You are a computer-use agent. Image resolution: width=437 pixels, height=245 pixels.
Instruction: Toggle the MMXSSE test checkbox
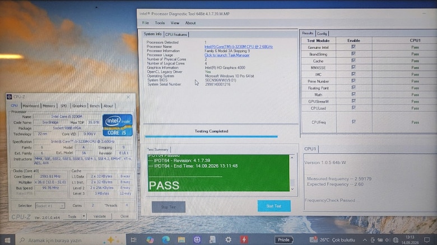click(x=354, y=67)
